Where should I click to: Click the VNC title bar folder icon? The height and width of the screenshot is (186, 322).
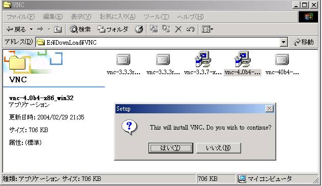pyautogui.click(x=7, y=5)
